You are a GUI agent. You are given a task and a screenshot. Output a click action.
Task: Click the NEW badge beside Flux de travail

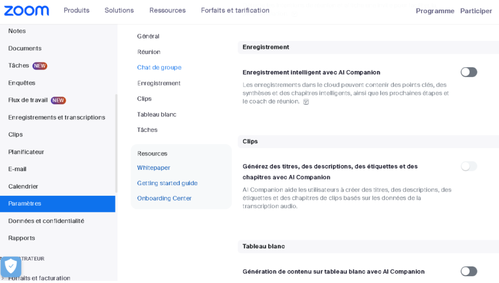click(58, 100)
